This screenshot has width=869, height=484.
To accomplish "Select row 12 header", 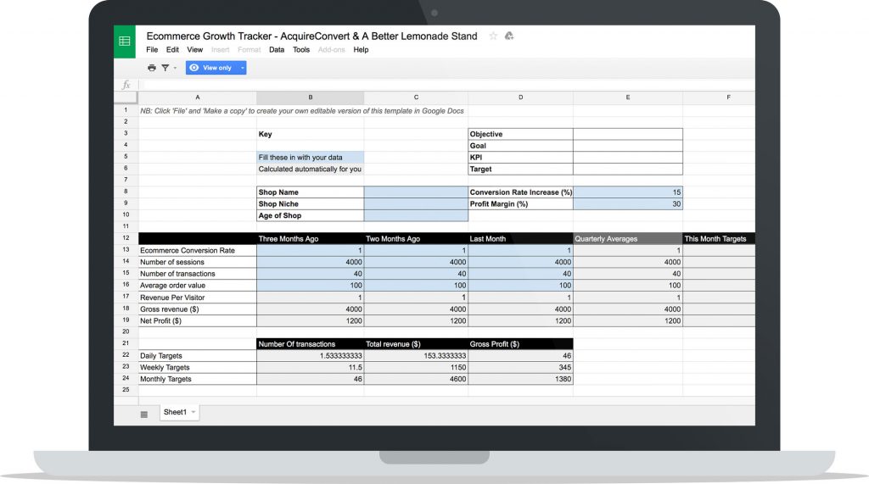I will 126,238.
